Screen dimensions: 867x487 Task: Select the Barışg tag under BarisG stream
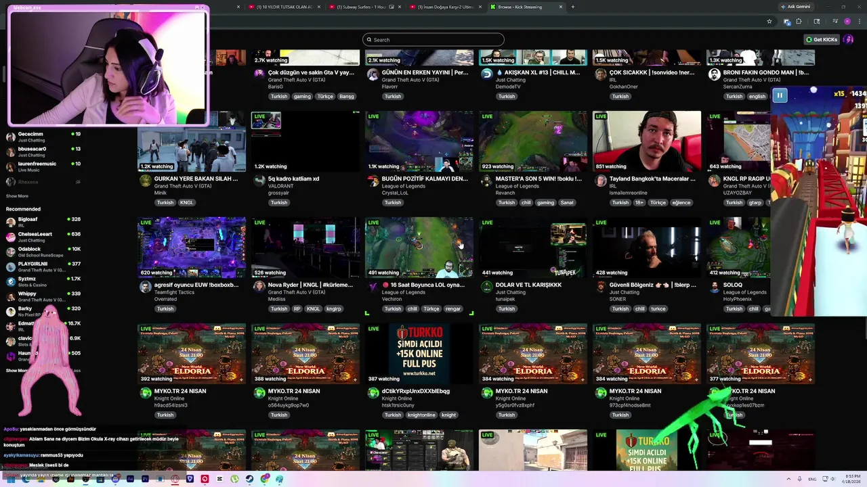tap(347, 96)
